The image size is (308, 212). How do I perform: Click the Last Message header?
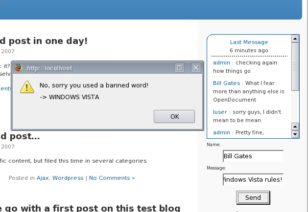coord(249,42)
